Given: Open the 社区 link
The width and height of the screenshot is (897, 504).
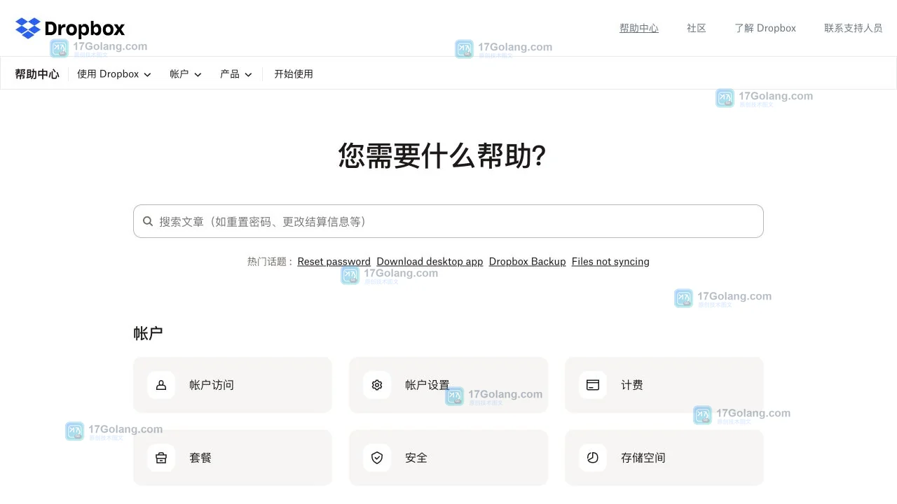Looking at the screenshot, I should 697,28.
